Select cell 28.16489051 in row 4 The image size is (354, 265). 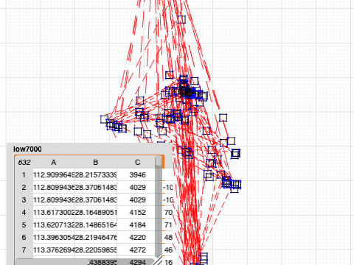(96, 212)
